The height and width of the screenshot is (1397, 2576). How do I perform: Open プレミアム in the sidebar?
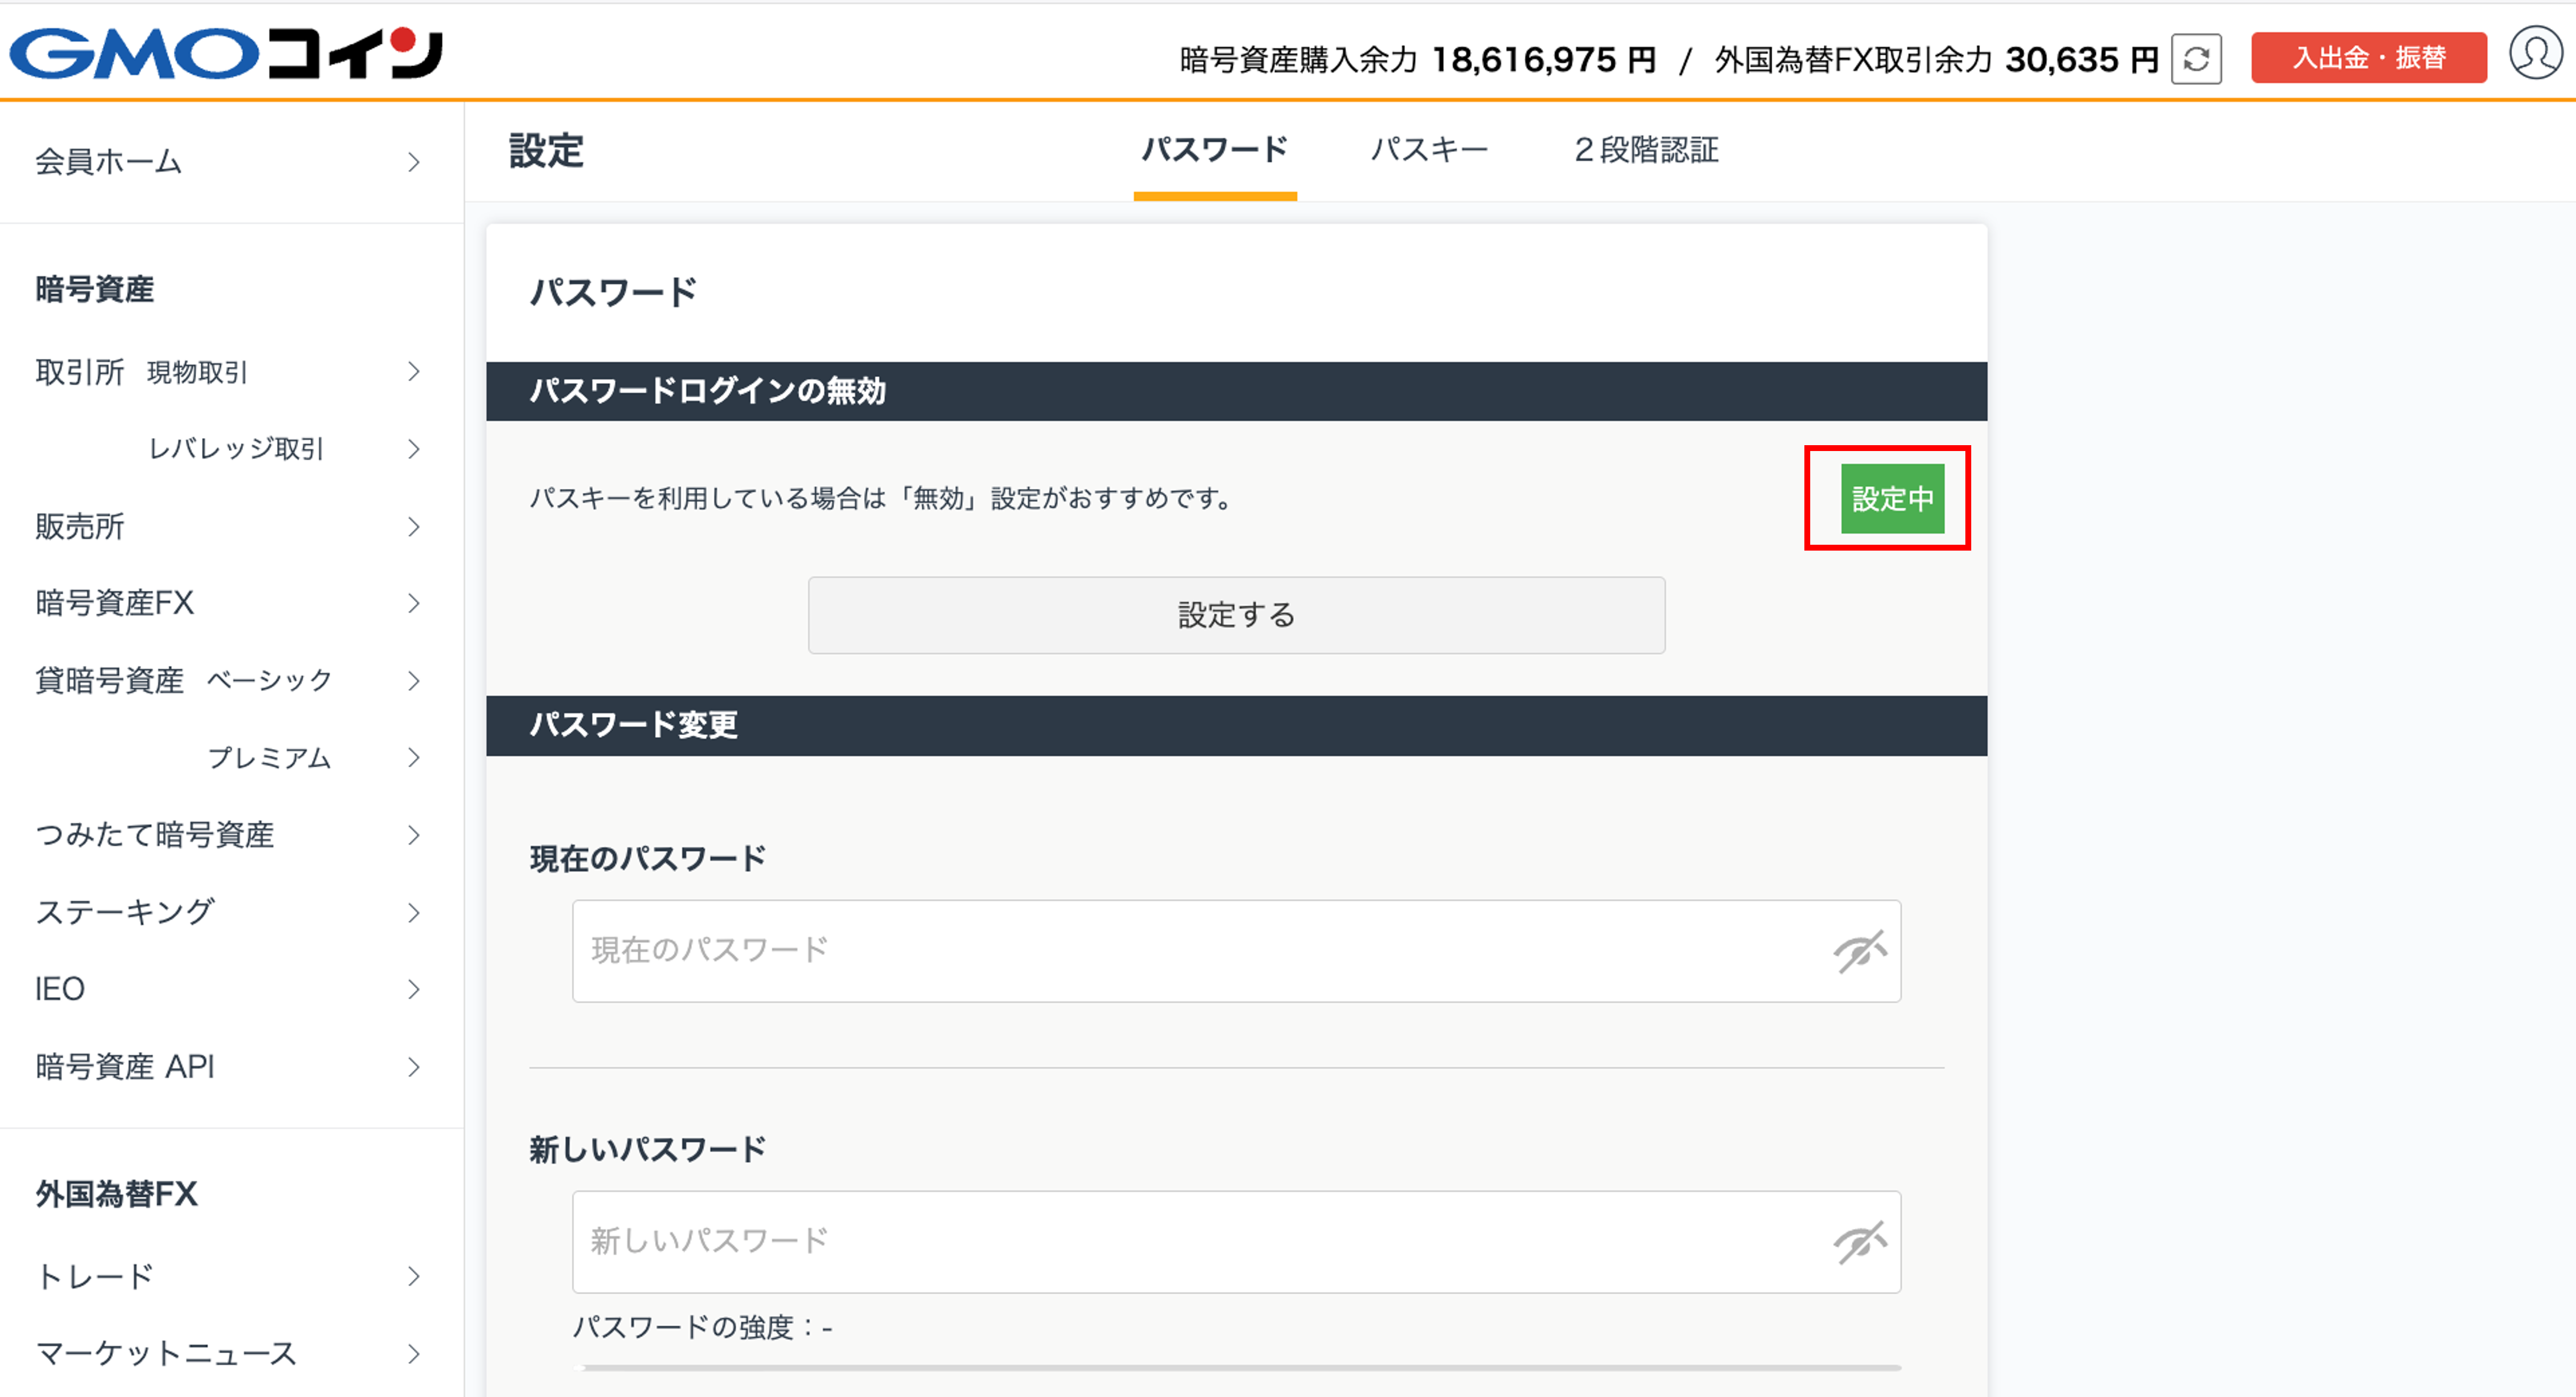tap(231, 757)
